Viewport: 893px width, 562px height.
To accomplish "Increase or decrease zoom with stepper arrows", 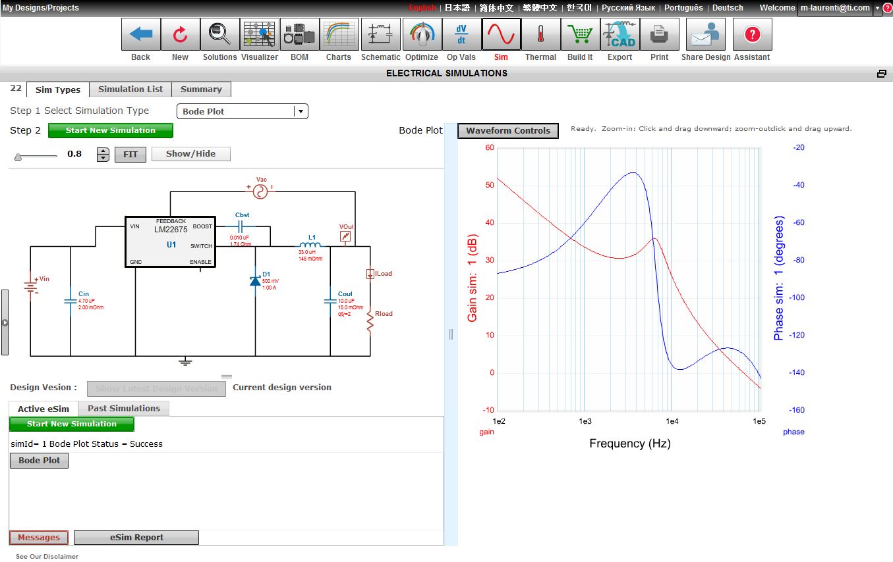I will click(x=103, y=154).
